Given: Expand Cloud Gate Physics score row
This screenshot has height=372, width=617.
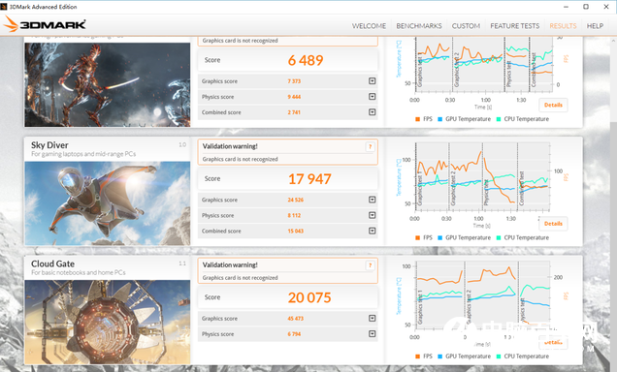Looking at the screenshot, I should pyautogui.click(x=372, y=334).
